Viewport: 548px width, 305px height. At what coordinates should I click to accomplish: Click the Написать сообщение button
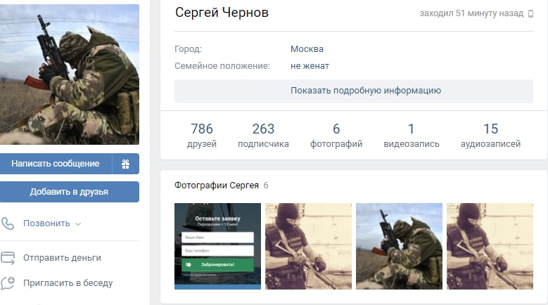pos(56,164)
